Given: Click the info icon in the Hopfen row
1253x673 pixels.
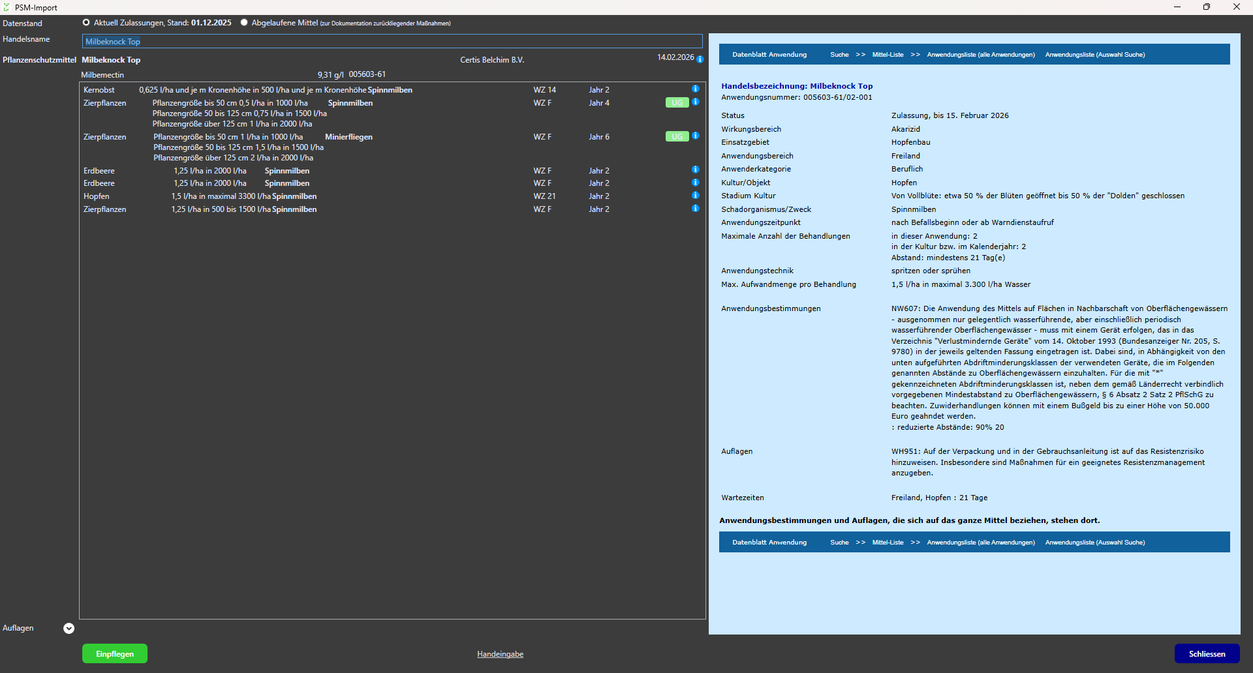Looking at the screenshot, I should pyautogui.click(x=695, y=196).
